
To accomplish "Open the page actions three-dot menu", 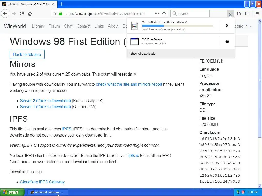I will point(157,14).
